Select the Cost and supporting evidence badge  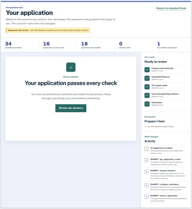click(147, 95)
